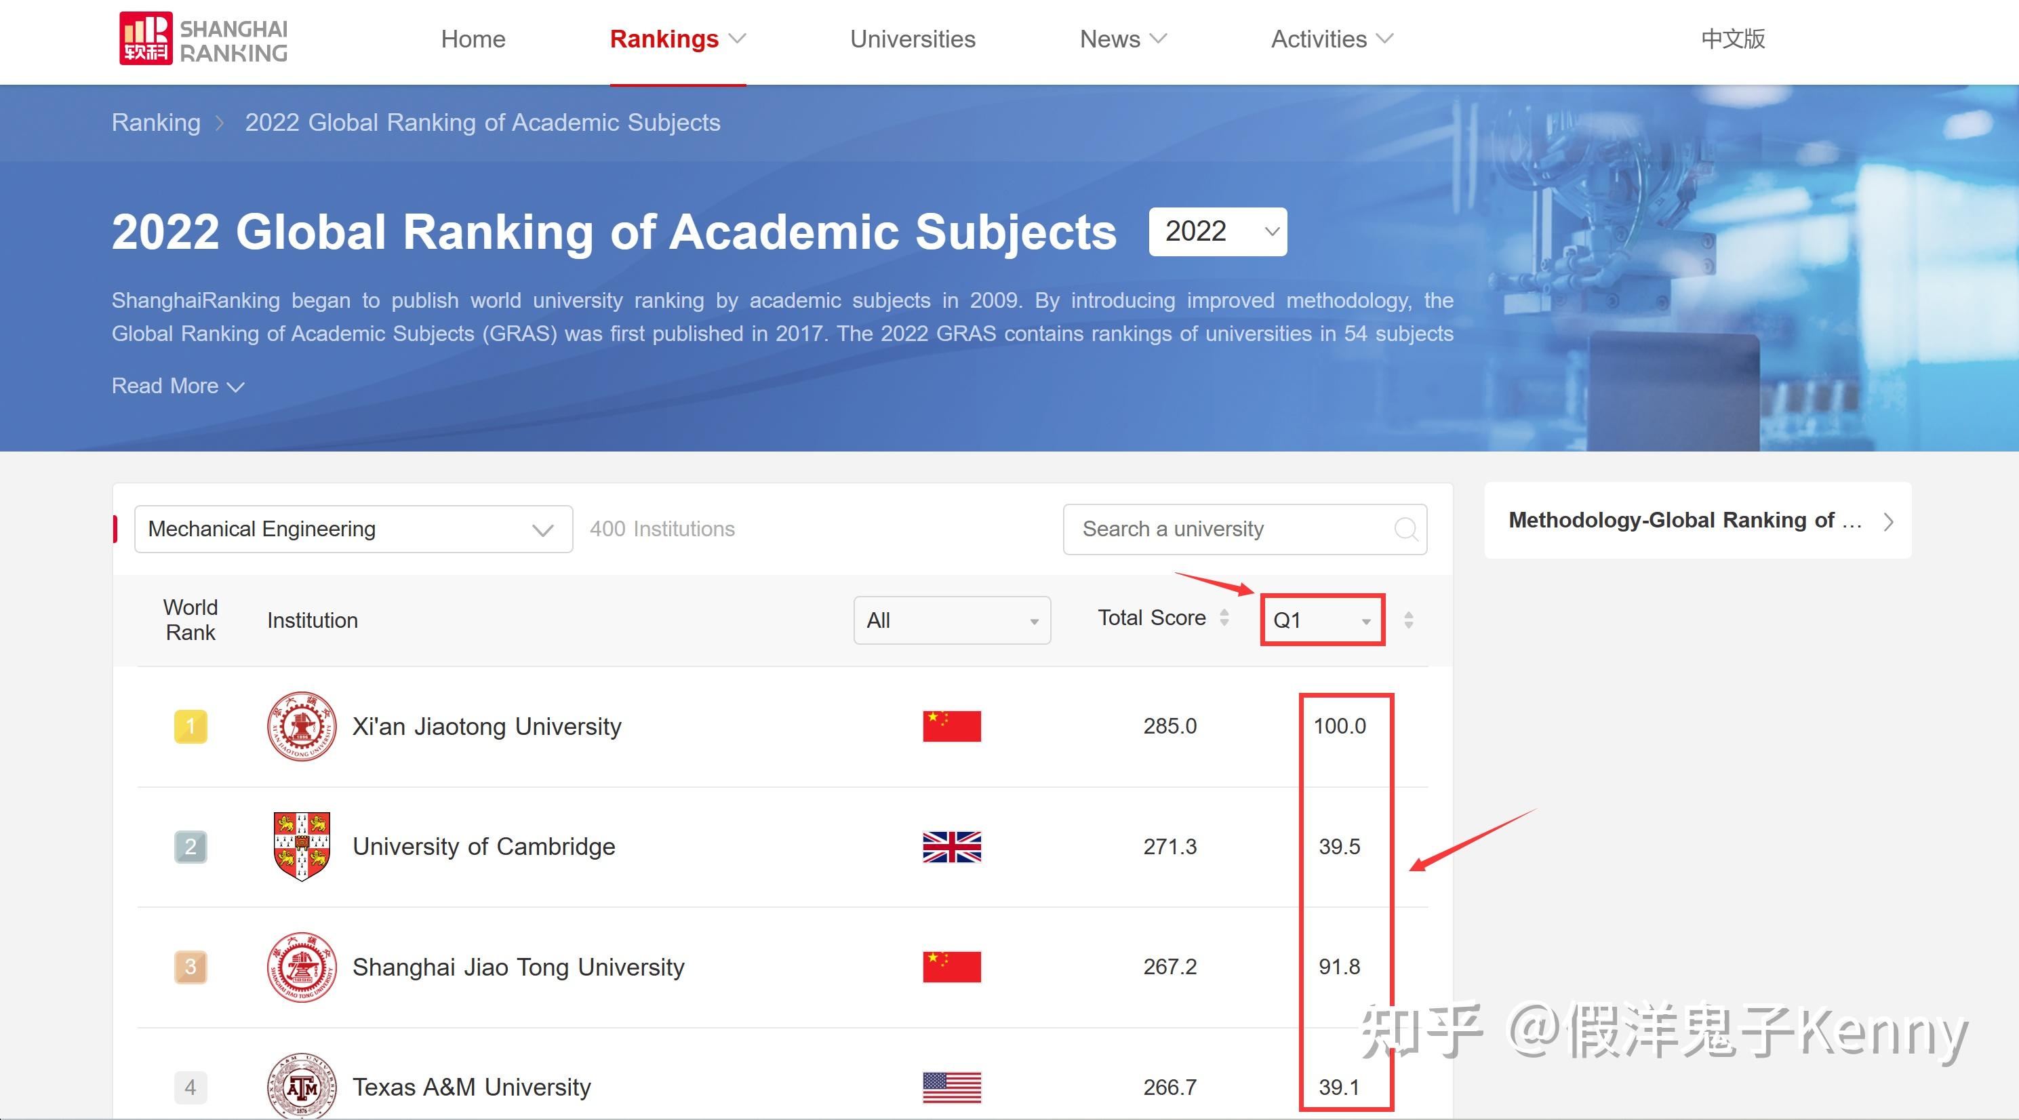Open the Q1 indicator dropdown

(x=1321, y=621)
